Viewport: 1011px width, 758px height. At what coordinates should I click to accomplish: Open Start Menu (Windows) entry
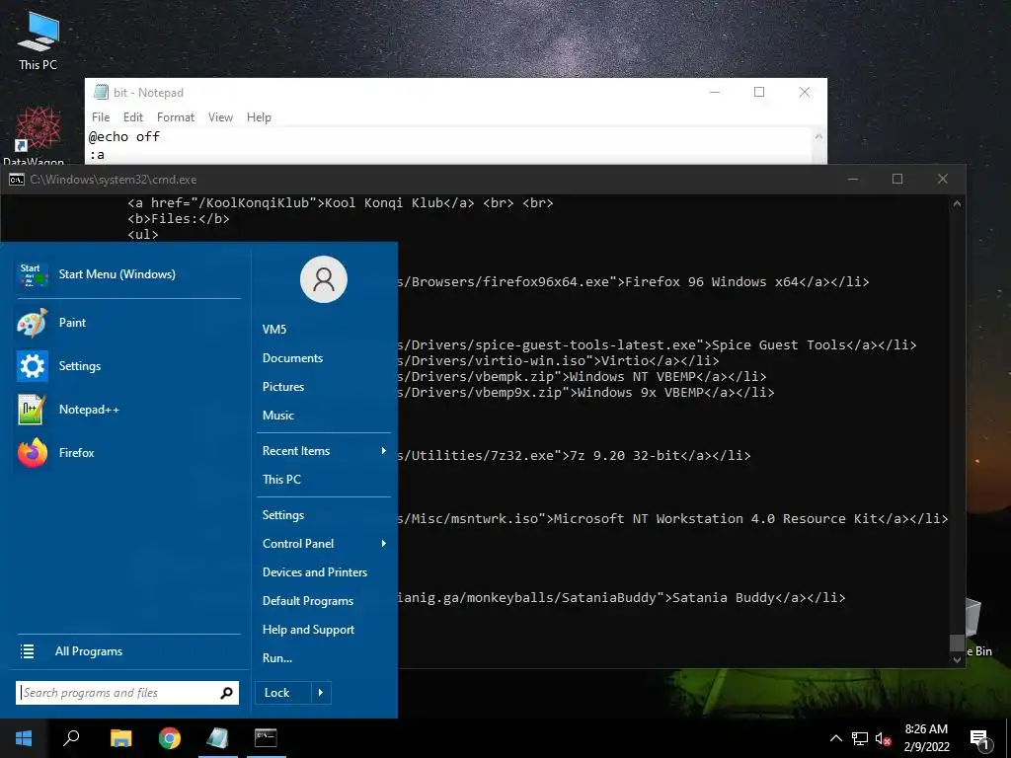click(127, 274)
